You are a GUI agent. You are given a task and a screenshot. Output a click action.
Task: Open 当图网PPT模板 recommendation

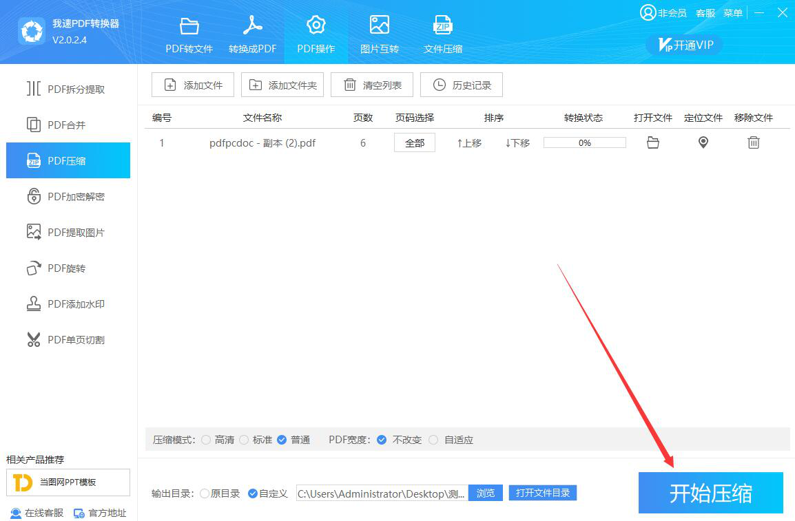click(x=68, y=482)
